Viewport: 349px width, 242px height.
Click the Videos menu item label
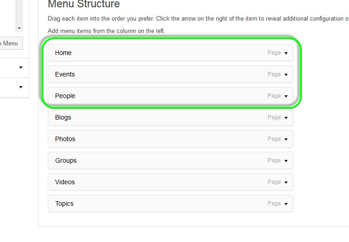[x=65, y=182]
